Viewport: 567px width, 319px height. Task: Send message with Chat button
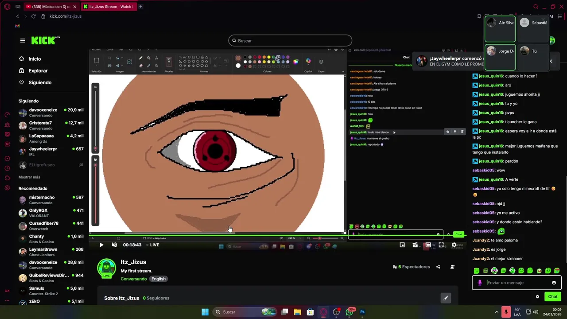tap(553, 297)
